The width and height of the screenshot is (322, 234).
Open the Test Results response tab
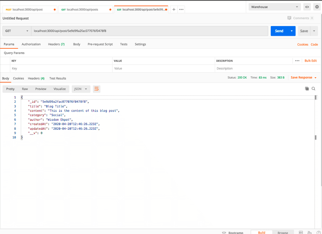click(x=58, y=78)
